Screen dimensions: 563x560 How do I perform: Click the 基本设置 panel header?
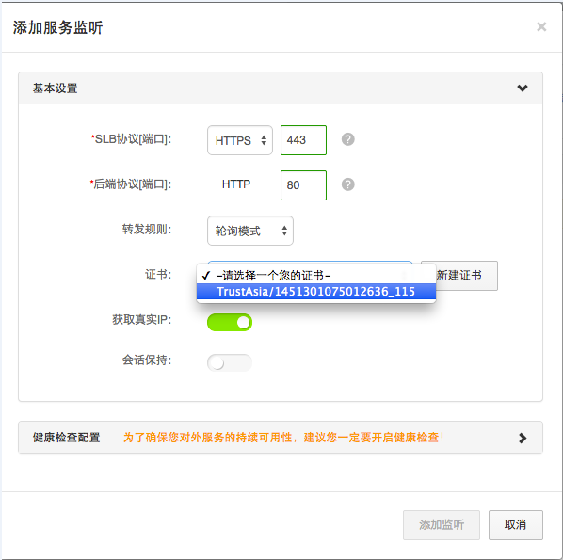[281, 88]
